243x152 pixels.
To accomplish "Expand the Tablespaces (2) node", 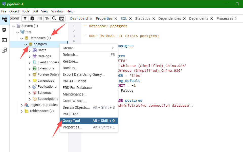I will [22, 111].
